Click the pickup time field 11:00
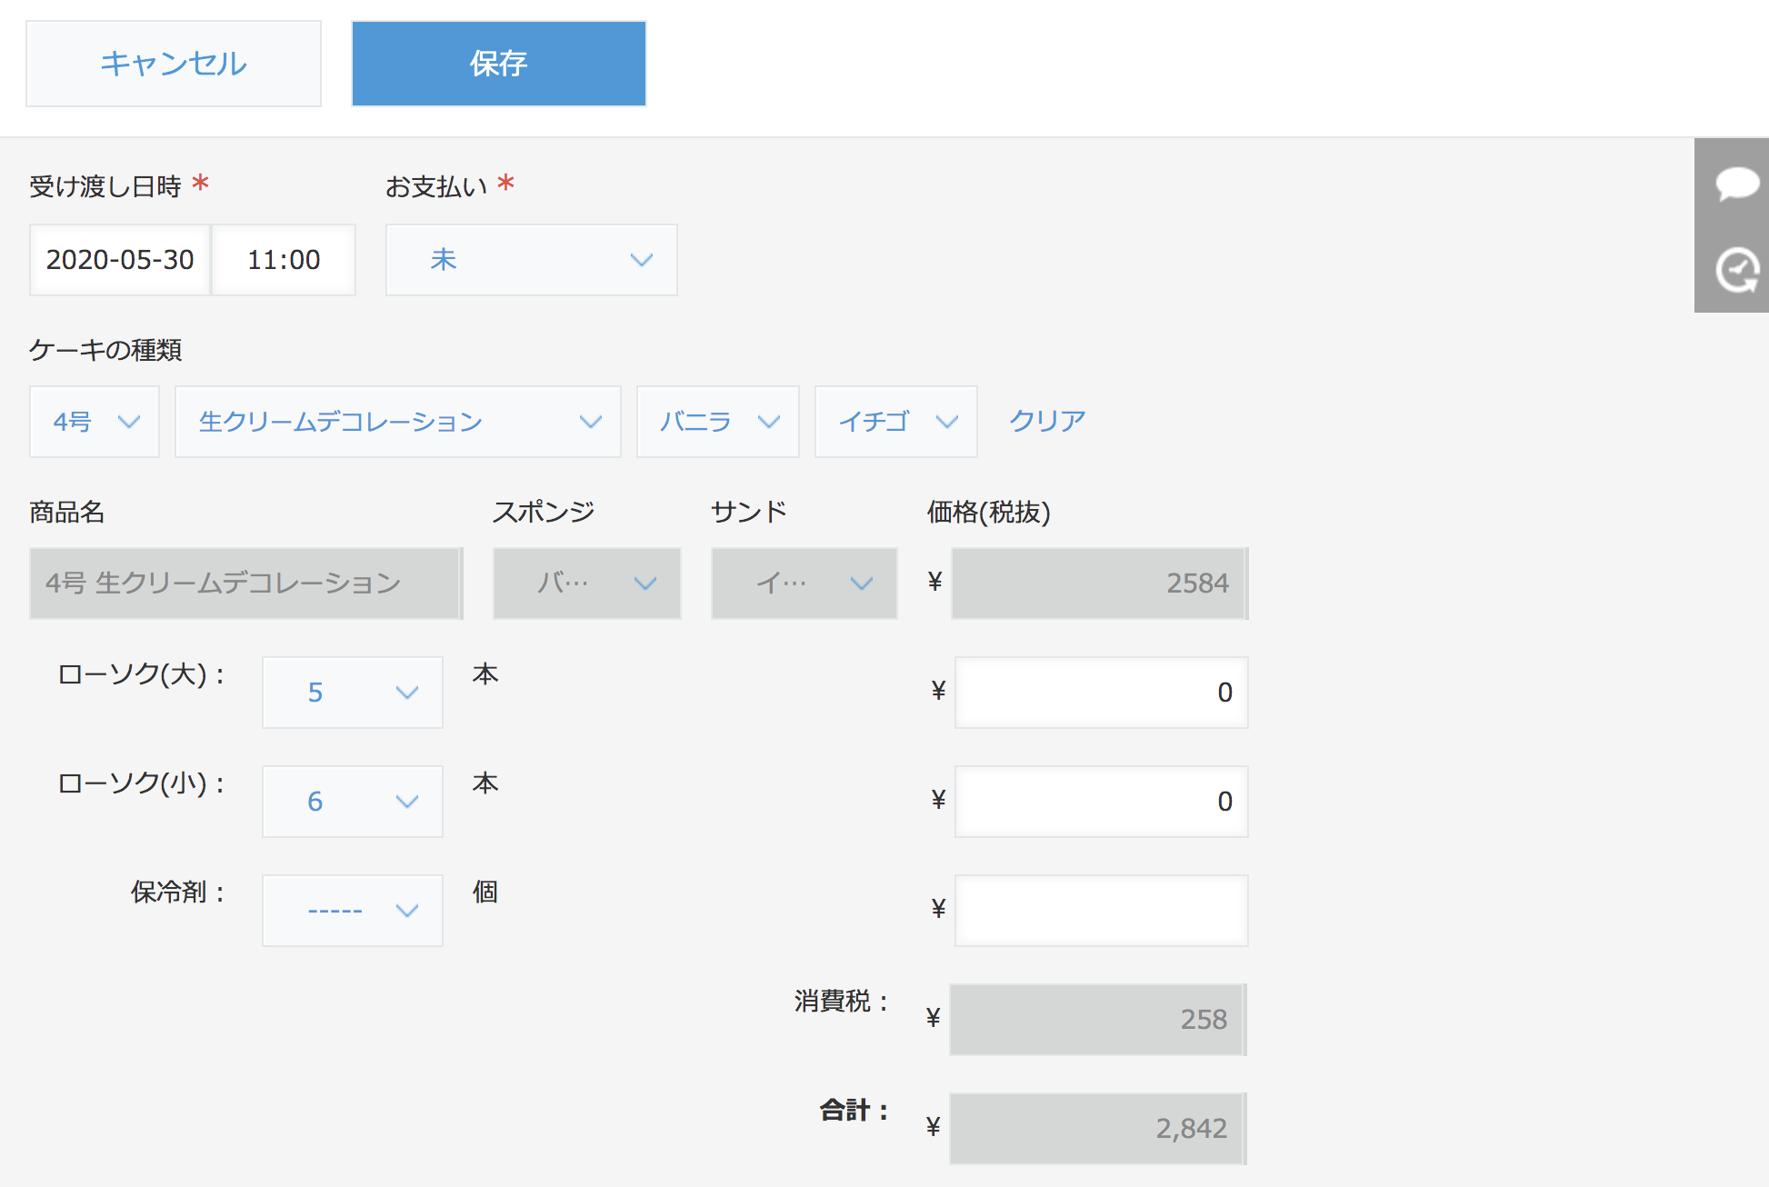 coord(284,260)
